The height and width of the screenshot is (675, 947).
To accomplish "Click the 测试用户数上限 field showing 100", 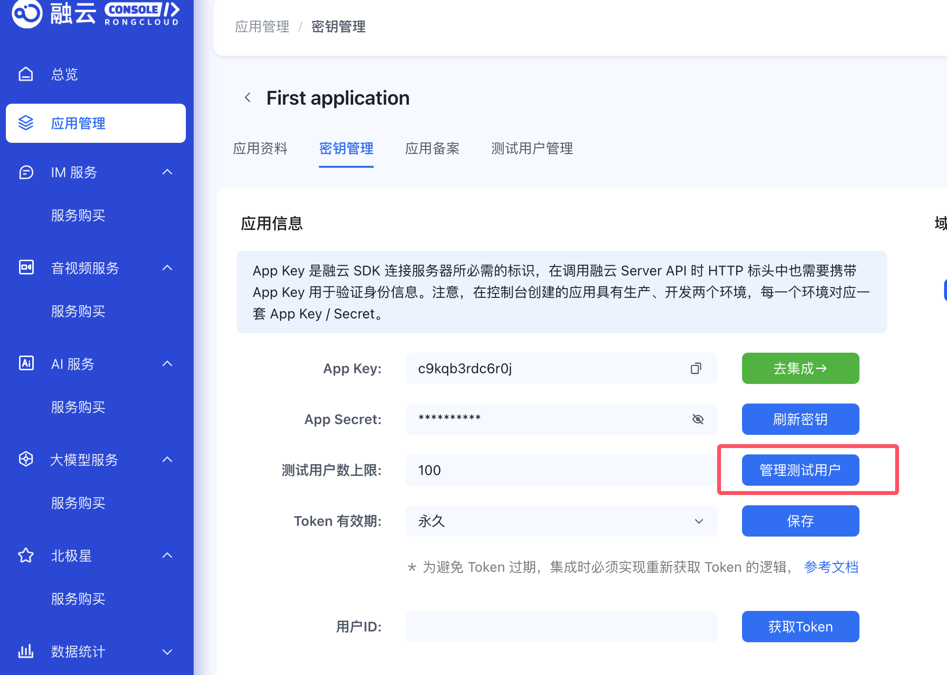I will (x=561, y=470).
